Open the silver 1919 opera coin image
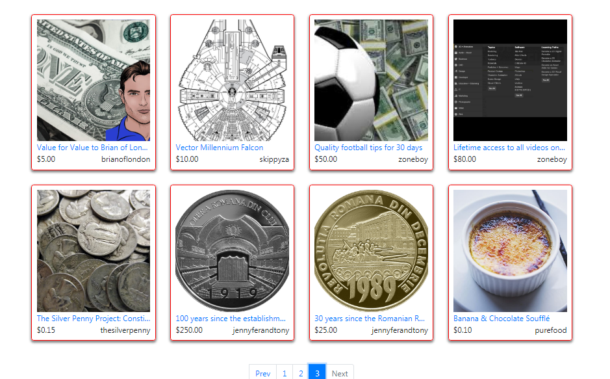The height and width of the screenshot is (379, 610). pos(233,251)
